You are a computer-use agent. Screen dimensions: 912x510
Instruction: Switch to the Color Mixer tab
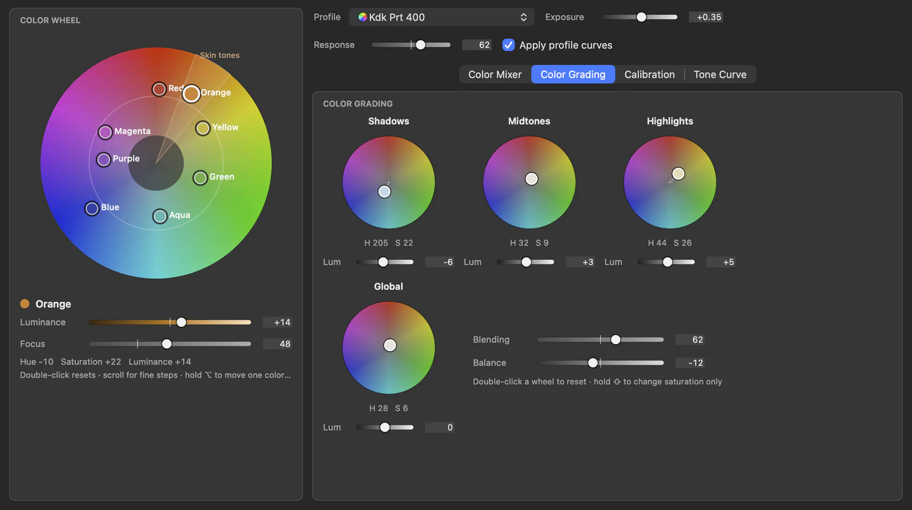coord(495,75)
